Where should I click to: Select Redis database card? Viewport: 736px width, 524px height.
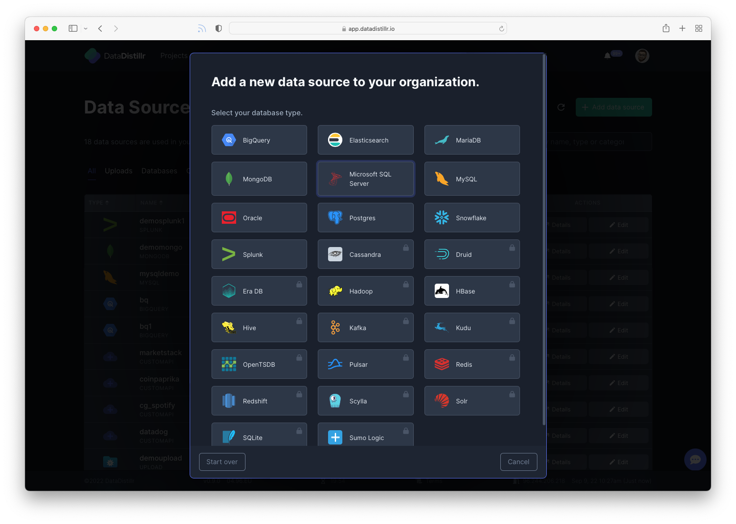coord(472,364)
